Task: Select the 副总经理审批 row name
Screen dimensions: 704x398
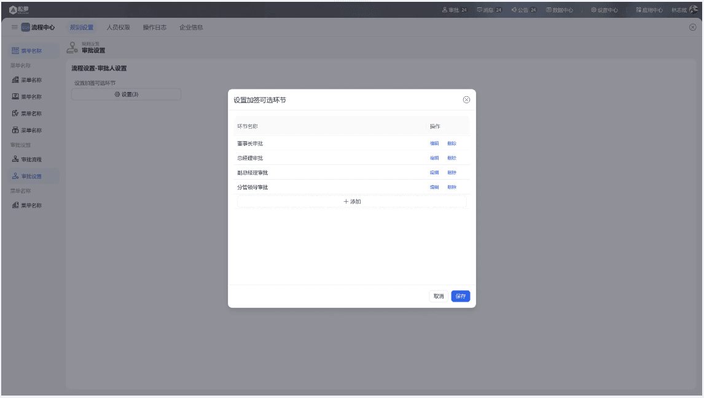Action: pos(252,172)
